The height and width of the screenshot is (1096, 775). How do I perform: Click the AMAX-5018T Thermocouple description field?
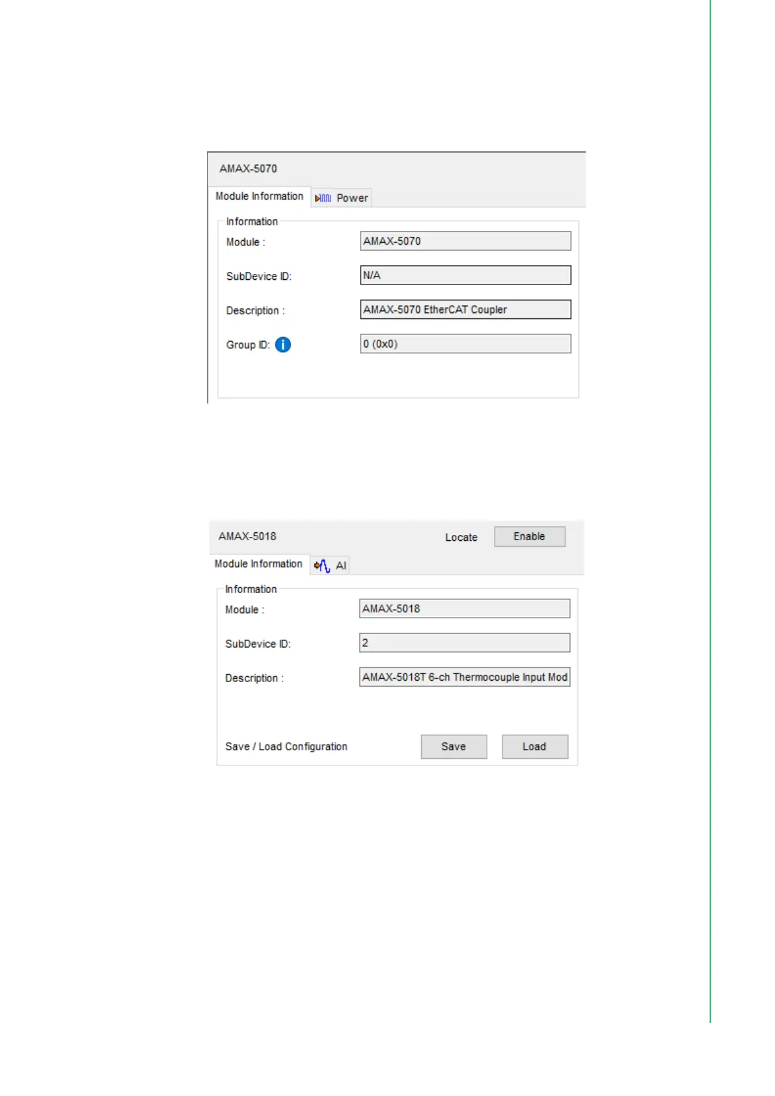coord(464,678)
